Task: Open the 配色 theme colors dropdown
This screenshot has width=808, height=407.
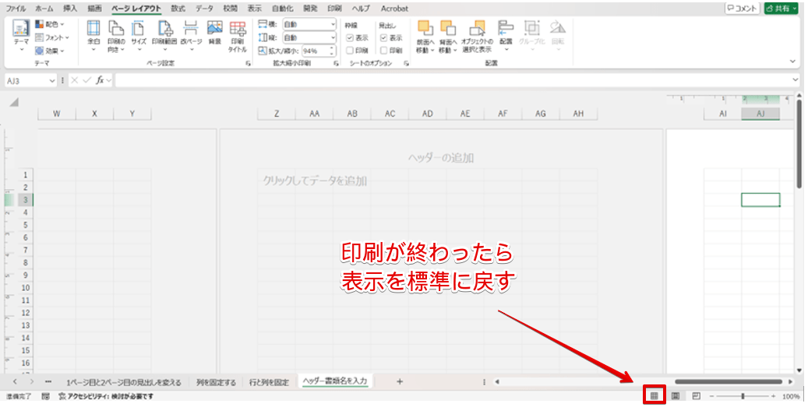Action: pos(49,24)
